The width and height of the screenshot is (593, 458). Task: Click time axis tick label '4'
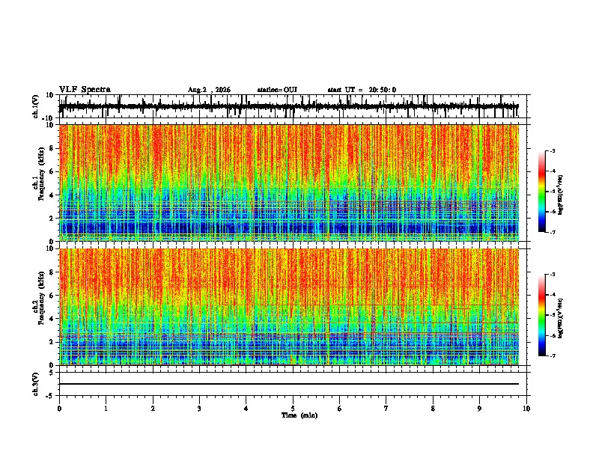point(246,409)
